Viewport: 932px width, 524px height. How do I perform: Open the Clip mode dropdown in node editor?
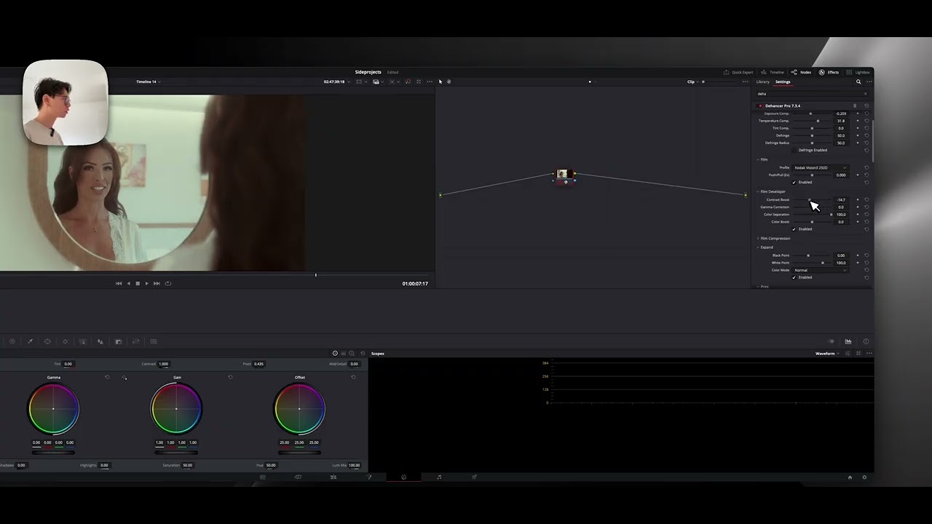tap(692, 82)
